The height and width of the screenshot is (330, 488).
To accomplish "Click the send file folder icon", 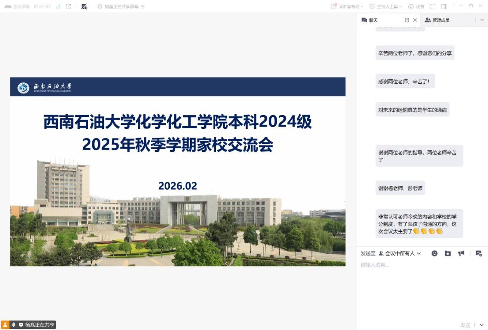I will pyautogui.click(x=448, y=253).
